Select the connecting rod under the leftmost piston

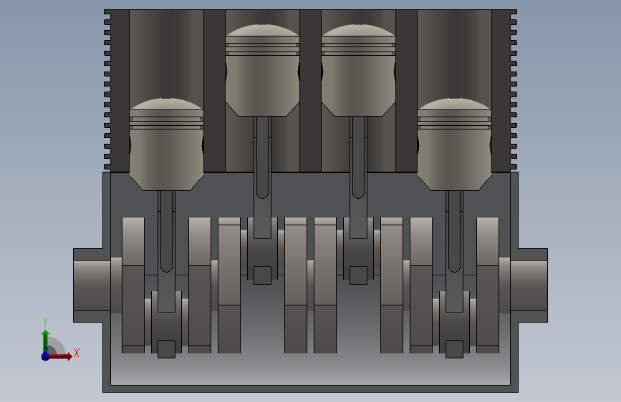pyautogui.click(x=166, y=252)
